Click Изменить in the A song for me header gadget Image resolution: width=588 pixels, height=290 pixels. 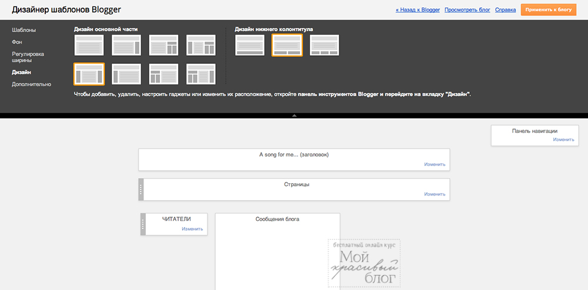435,164
